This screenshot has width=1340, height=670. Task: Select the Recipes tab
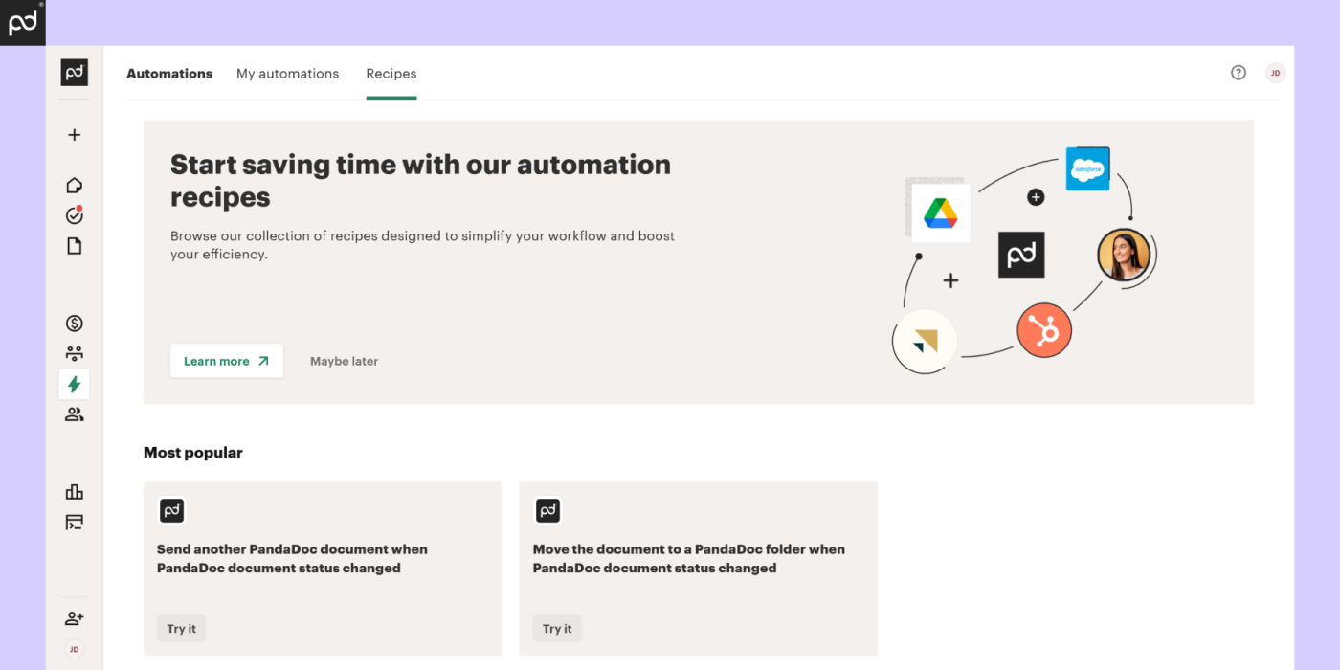[391, 74]
